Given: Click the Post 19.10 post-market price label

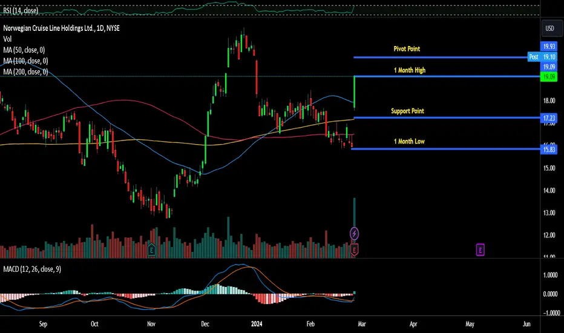Looking at the screenshot, I should (542, 57).
